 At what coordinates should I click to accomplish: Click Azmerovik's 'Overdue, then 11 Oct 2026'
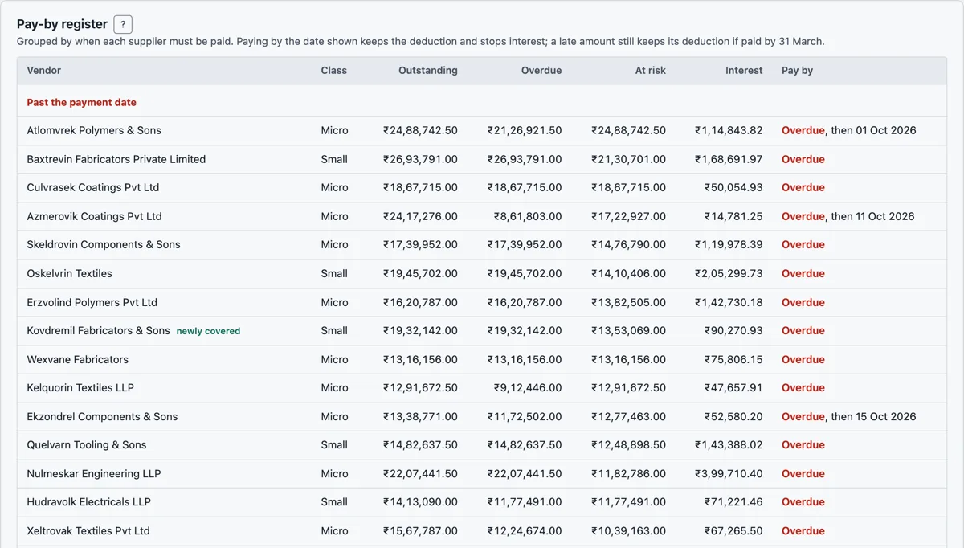pyautogui.click(x=848, y=216)
